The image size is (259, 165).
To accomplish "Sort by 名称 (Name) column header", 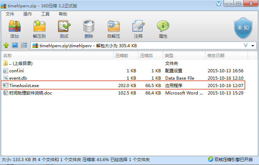I will (57, 55).
